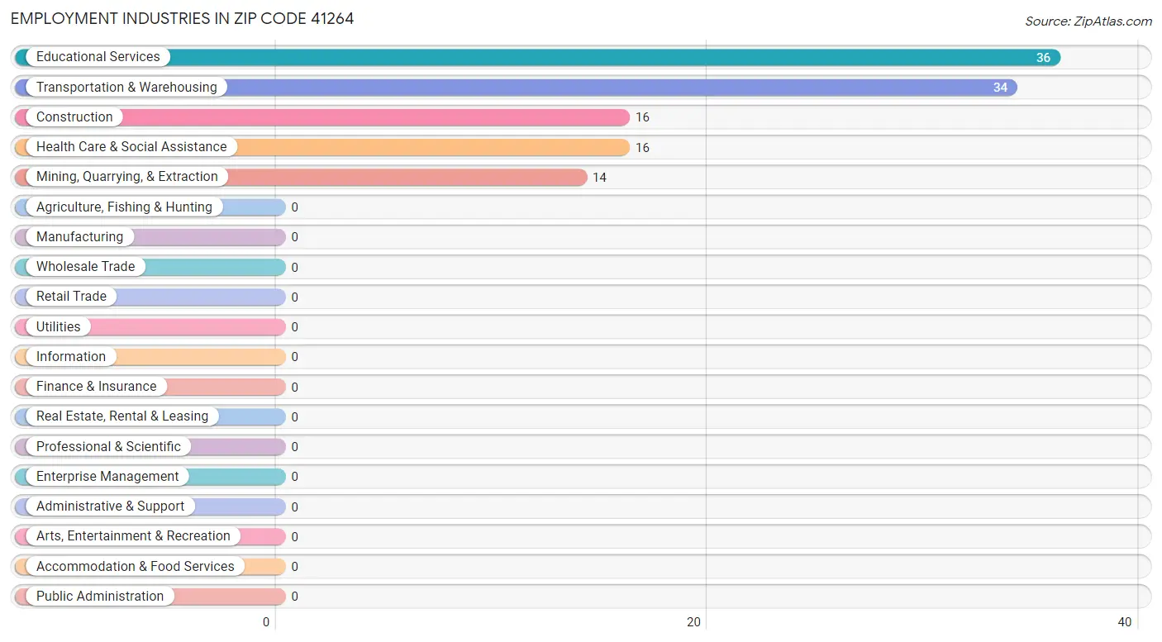The width and height of the screenshot is (1162, 642).
Task: Click the 0 value next to Public Administration
Action: pyautogui.click(x=294, y=597)
